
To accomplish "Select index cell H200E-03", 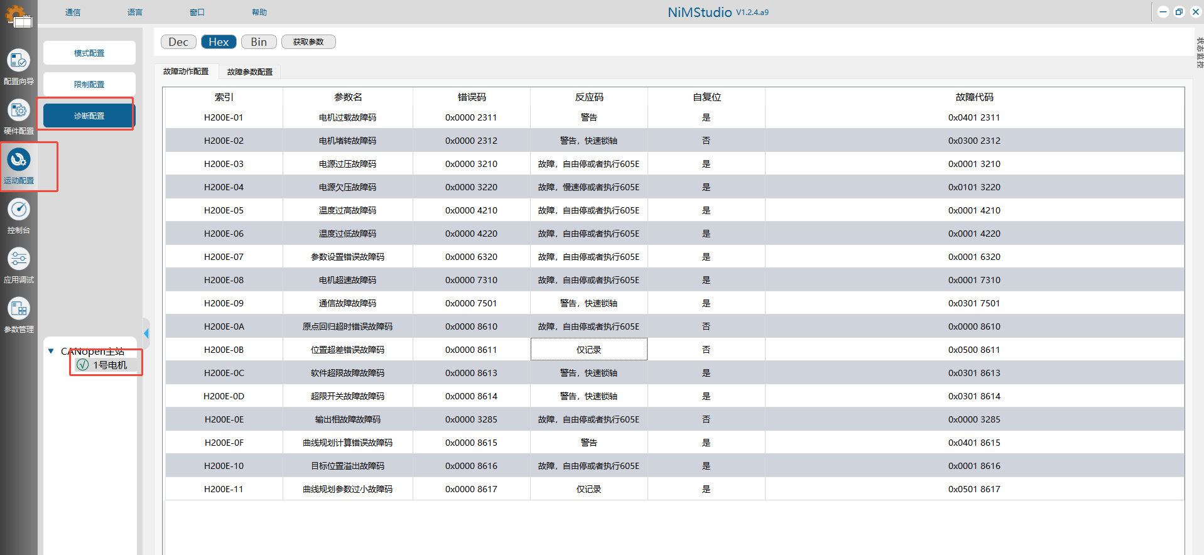I will pyautogui.click(x=224, y=163).
